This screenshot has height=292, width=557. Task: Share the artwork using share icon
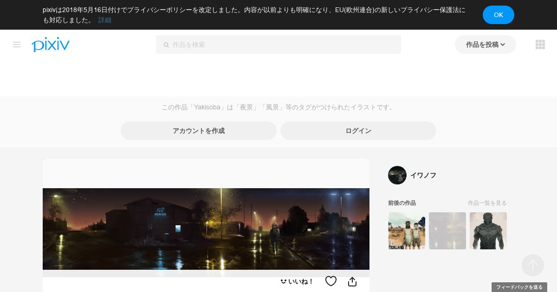point(352,281)
